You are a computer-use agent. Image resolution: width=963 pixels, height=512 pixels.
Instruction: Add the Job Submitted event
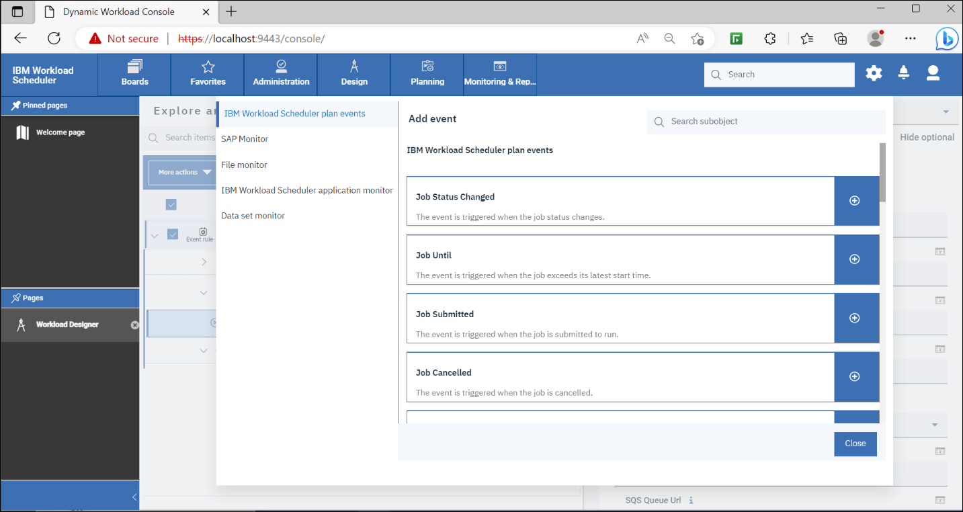point(856,318)
